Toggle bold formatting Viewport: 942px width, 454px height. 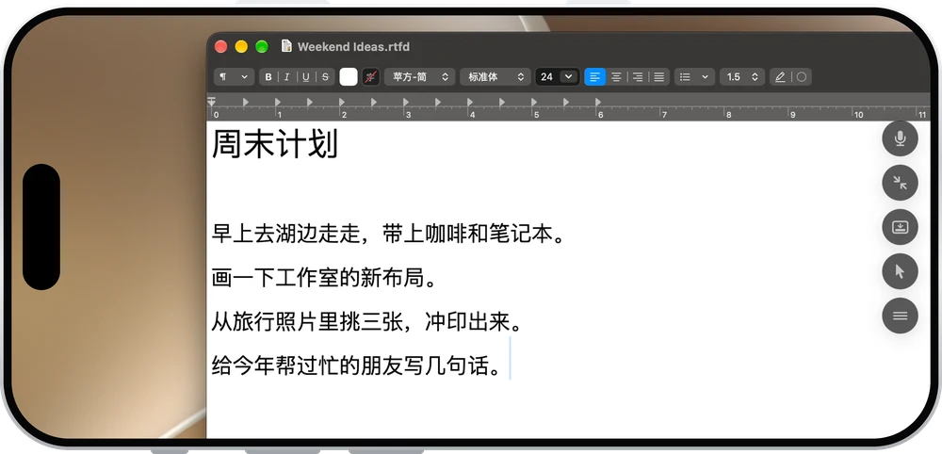click(x=268, y=77)
